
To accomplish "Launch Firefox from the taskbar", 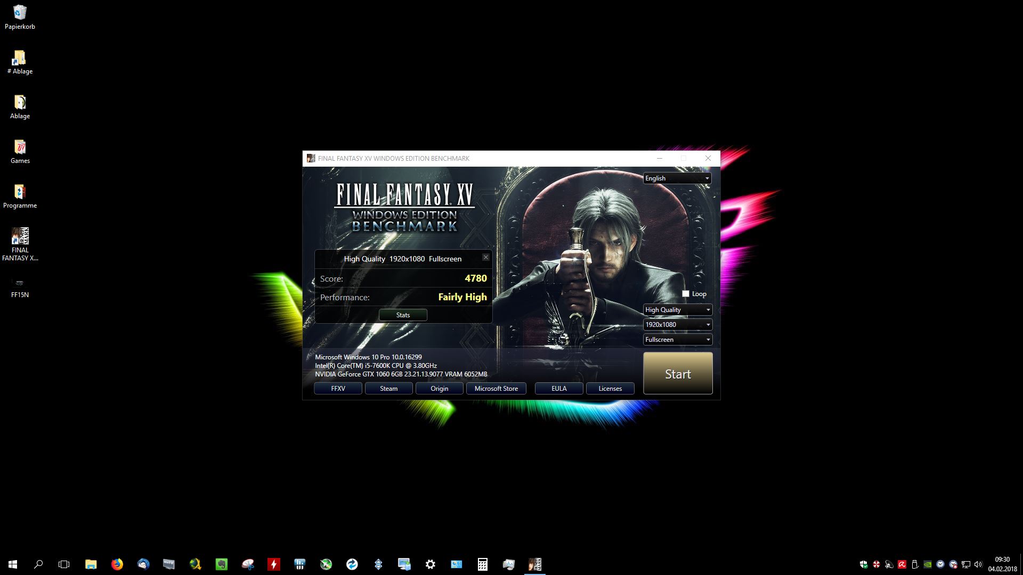I will click(x=117, y=564).
